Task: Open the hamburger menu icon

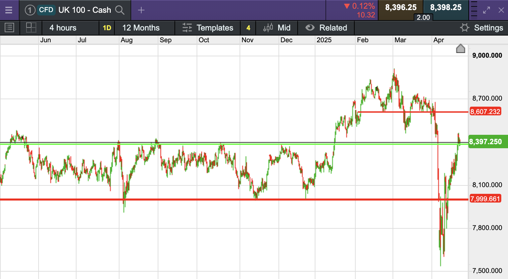Action: pos(9,10)
